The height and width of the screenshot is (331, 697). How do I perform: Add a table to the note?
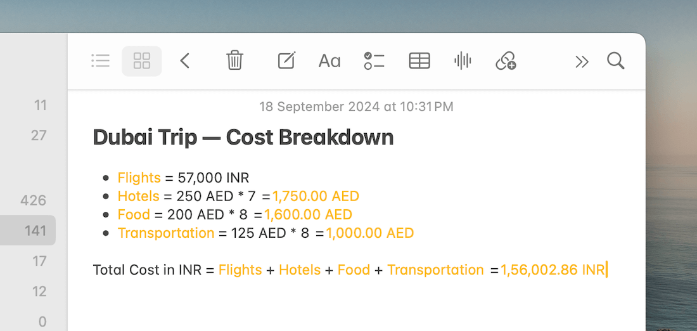click(x=419, y=61)
